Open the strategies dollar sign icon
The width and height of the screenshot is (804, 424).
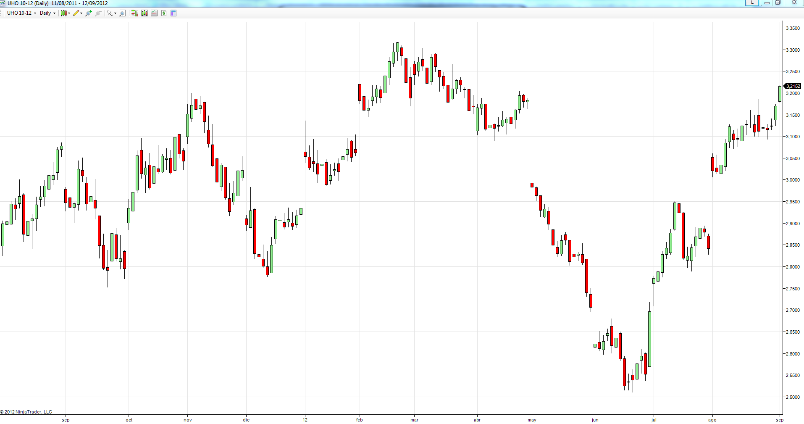pos(164,13)
